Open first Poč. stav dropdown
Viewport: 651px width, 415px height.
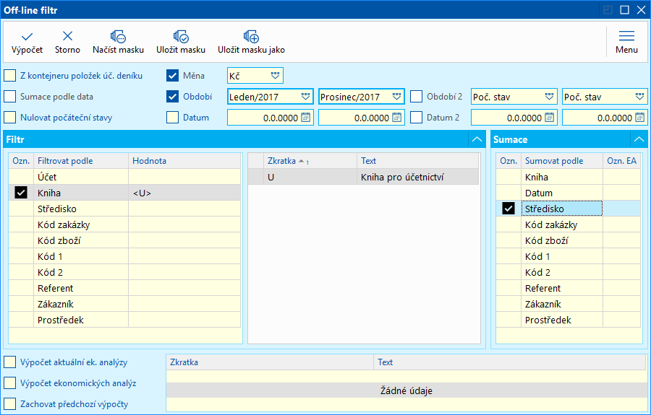click(x=549, y=97)
